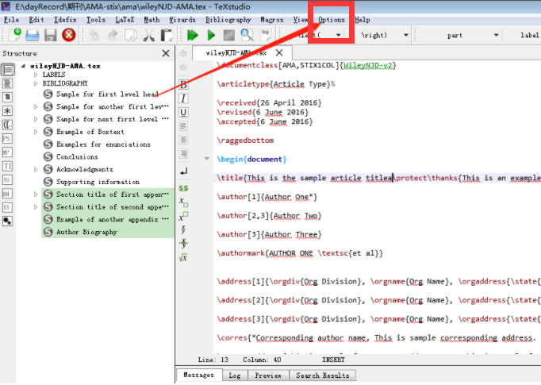Open the delimiters side panel icon
The width and height of the screenshot is (541, 385).
click(x=7, y=125)
